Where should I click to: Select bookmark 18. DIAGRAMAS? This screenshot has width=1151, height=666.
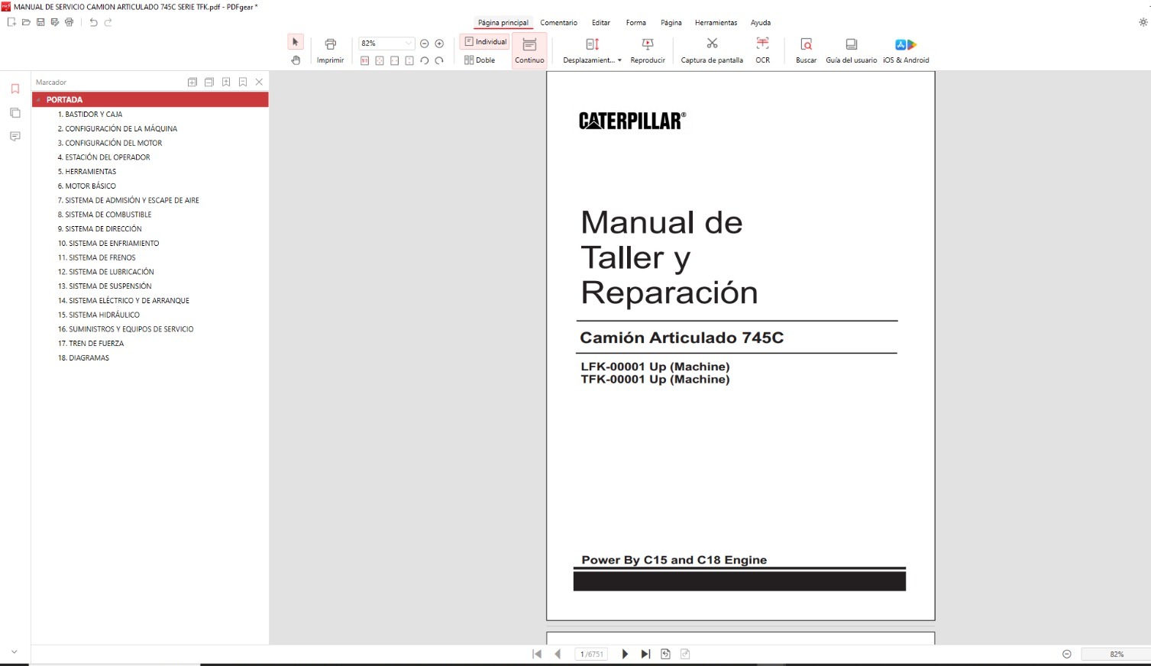click(84, 357)
